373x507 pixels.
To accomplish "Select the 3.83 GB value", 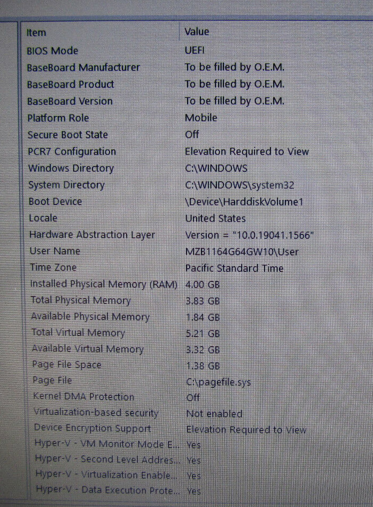I will (x=203, y=301).
